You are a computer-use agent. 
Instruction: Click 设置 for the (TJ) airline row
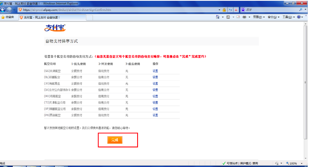coord(155,102)
